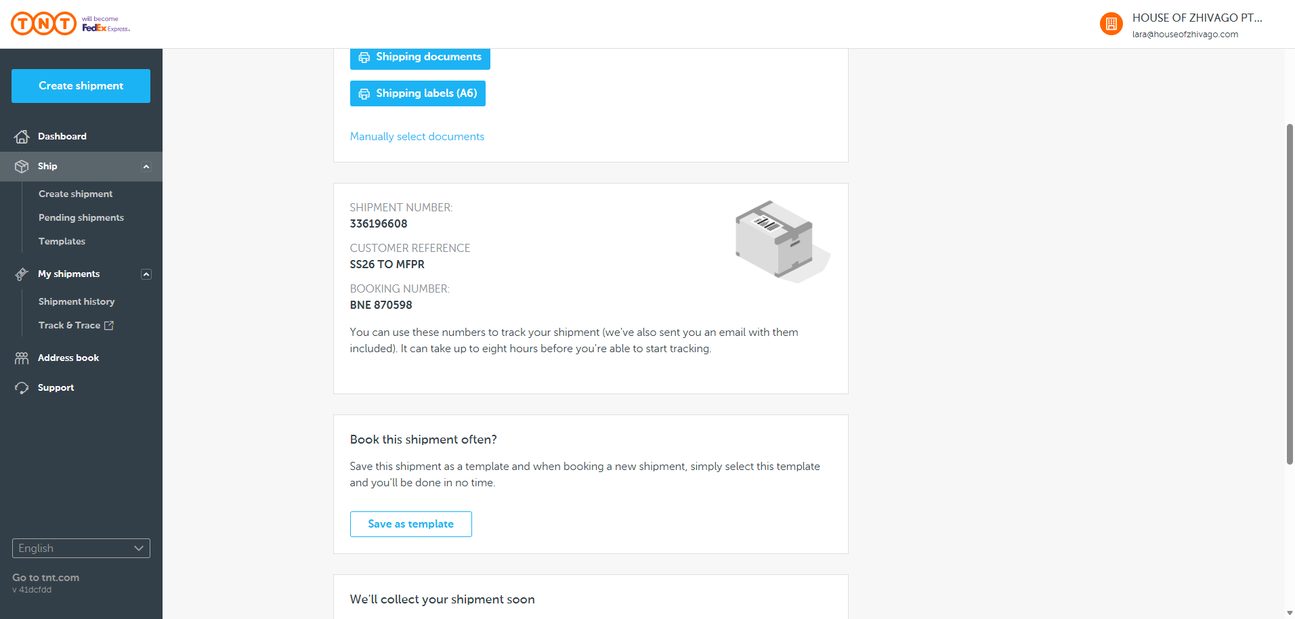Click the Support headset icon
Screen dimensions: 1295x619
[22, 388]
